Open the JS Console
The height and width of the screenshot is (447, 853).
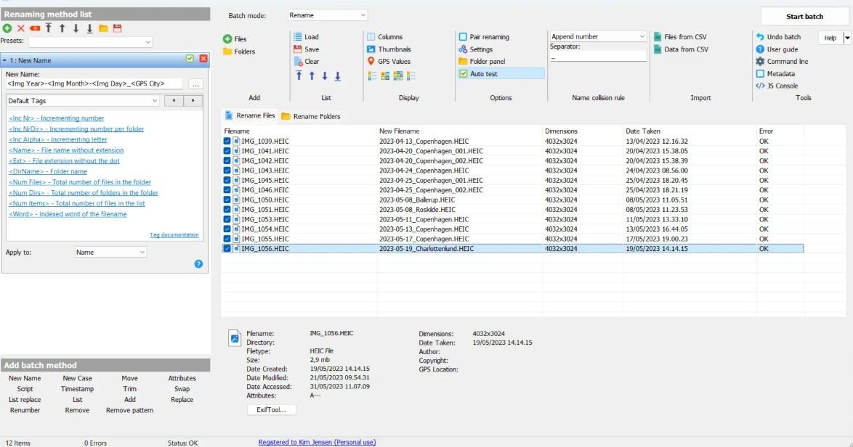tap(777, 86)
